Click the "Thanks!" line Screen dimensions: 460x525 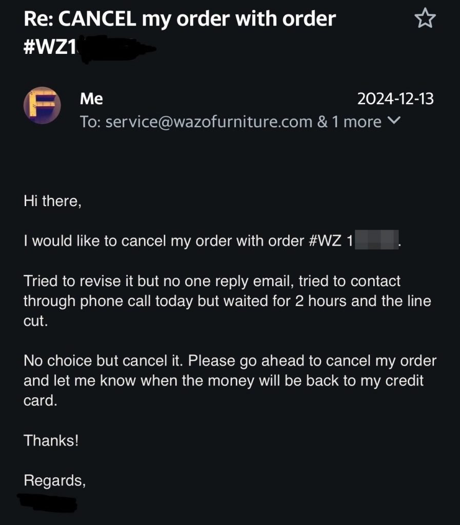[x=51, y=440]
